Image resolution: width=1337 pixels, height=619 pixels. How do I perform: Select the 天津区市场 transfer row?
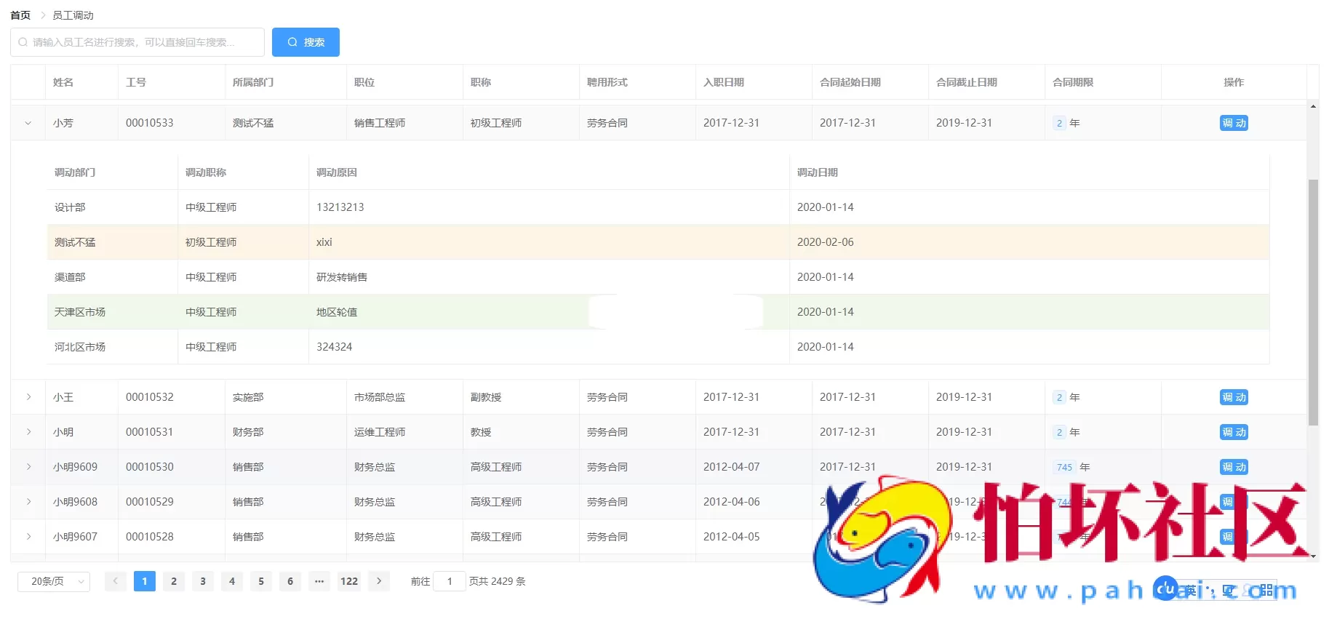coord(658,312)
